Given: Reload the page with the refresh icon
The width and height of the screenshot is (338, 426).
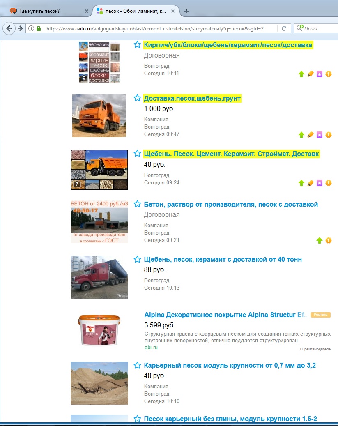Looking at the screenshot, I should pos(284,28).
